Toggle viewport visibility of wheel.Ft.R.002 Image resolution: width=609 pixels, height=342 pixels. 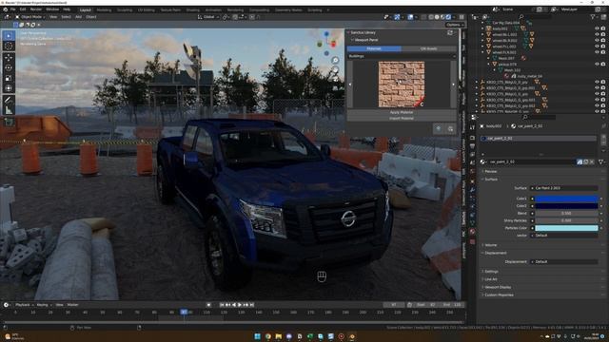coord(597,52)
